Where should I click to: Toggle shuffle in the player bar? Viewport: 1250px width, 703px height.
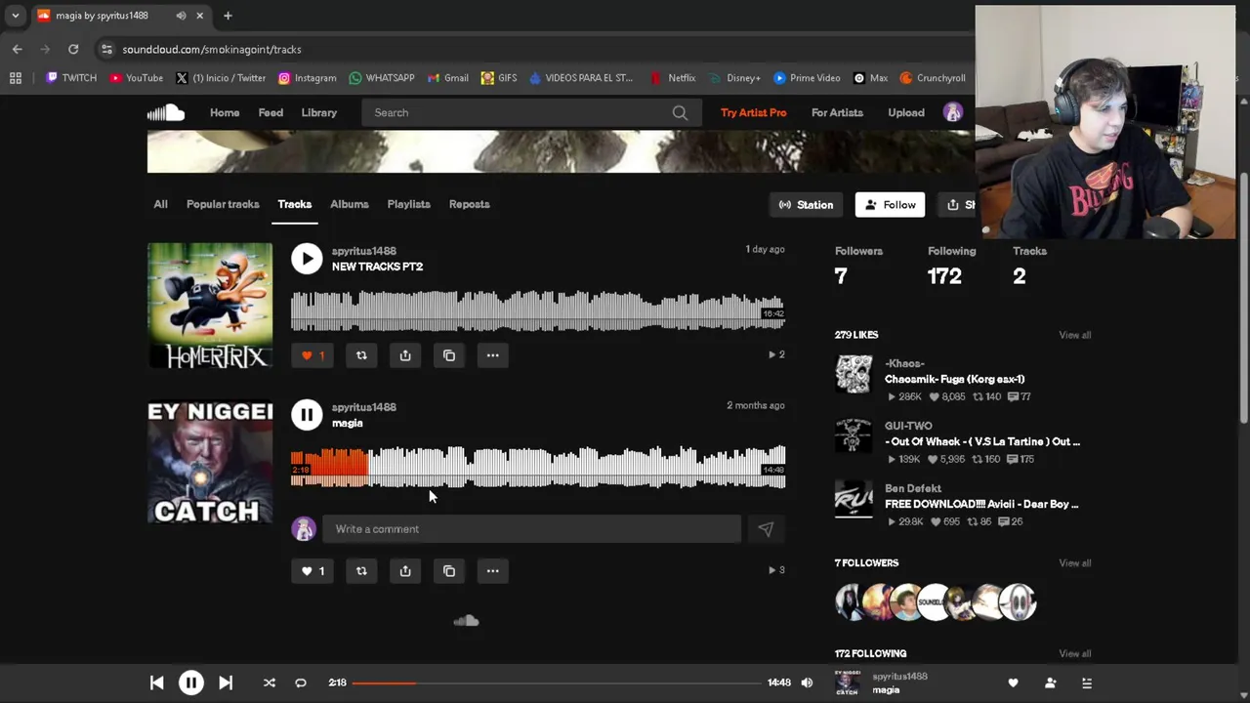[x=270, y=683]
